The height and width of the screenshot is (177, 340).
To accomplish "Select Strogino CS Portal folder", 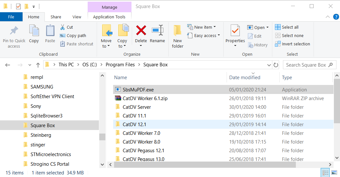I will coord(50,164).
